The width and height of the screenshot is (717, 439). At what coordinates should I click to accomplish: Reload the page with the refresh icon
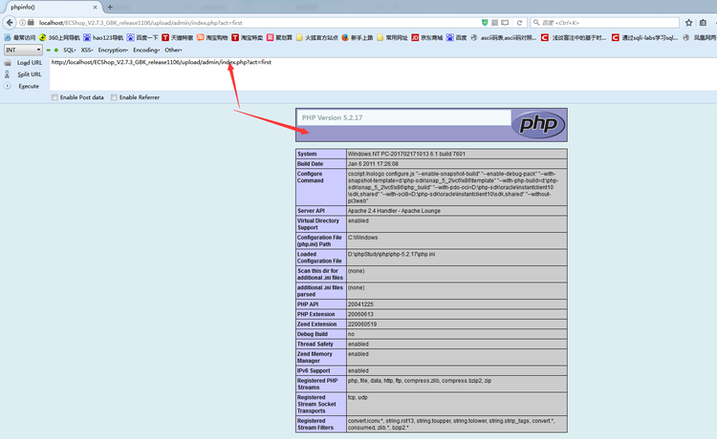coord(519,21)
